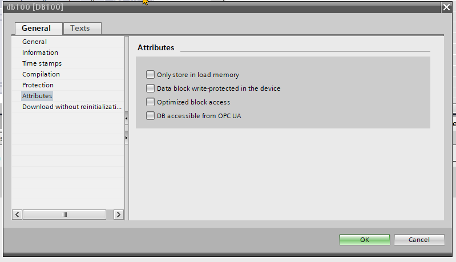This screenshot has width=456, height=262.
Task: Close the db100 dialog window
Action: pos(446,7)
